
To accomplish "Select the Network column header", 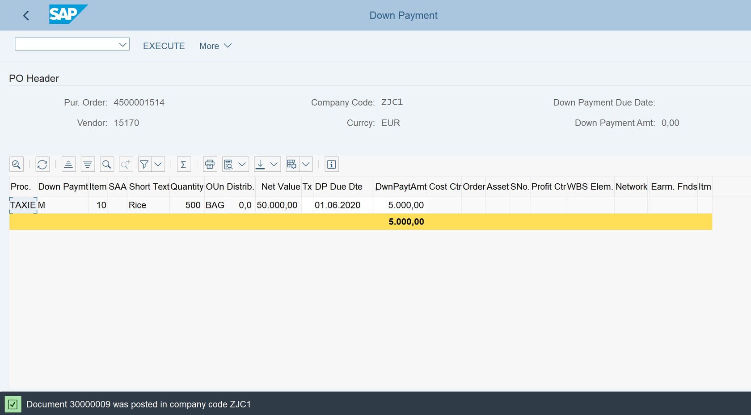I will pyautogui.click(x=631, y=186).
